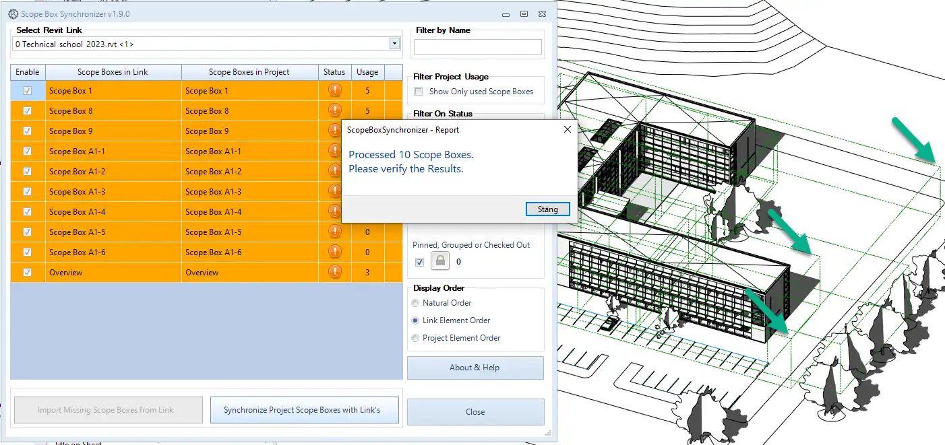Select 'Scope Box A1-2' in Link column
945x445 pixels.
pos(77,172)
